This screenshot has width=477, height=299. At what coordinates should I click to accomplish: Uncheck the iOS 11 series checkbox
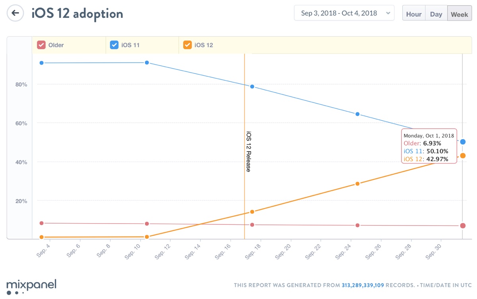pos(114,45)
